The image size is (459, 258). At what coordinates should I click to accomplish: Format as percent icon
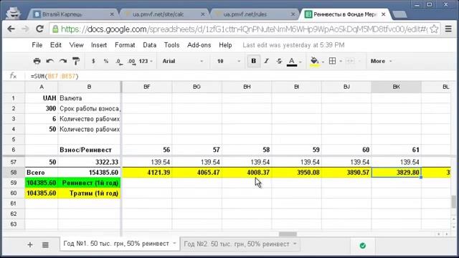pyautogui.click(x=106, y=61)
